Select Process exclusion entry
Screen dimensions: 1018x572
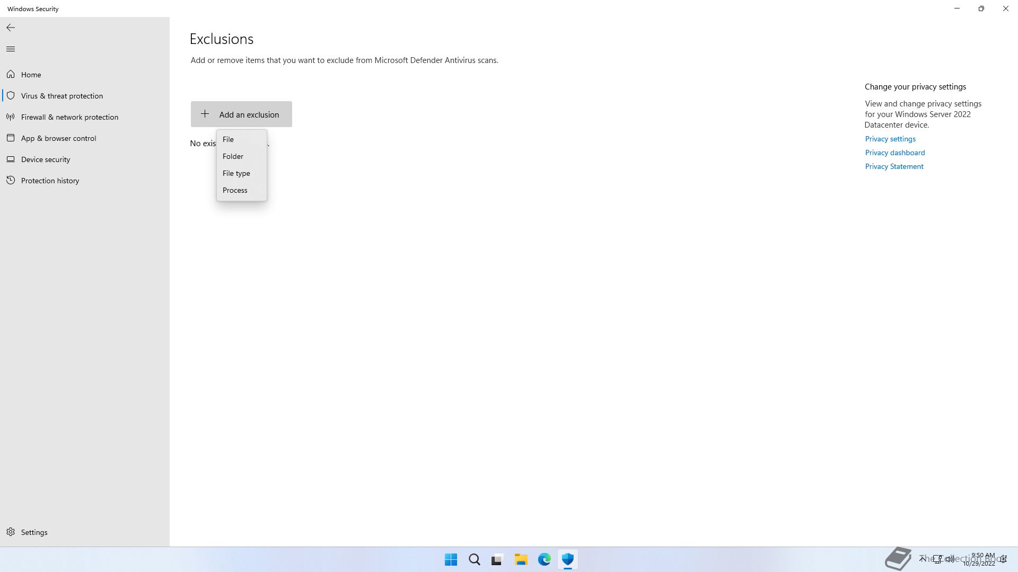coord(235,190)
